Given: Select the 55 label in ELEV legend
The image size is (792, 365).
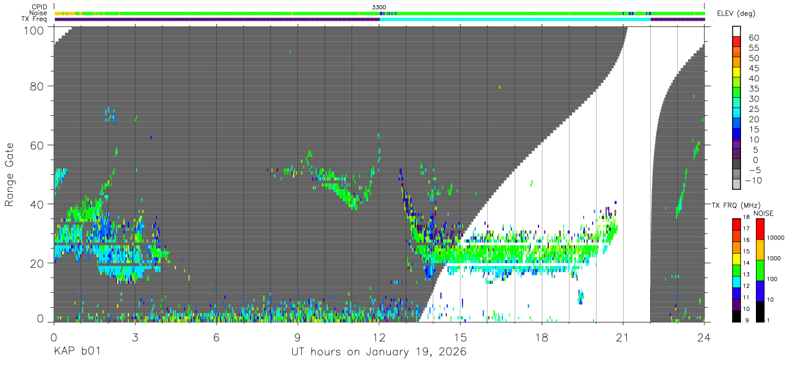Looking at the screenshot, I should [x=753, y=48].
